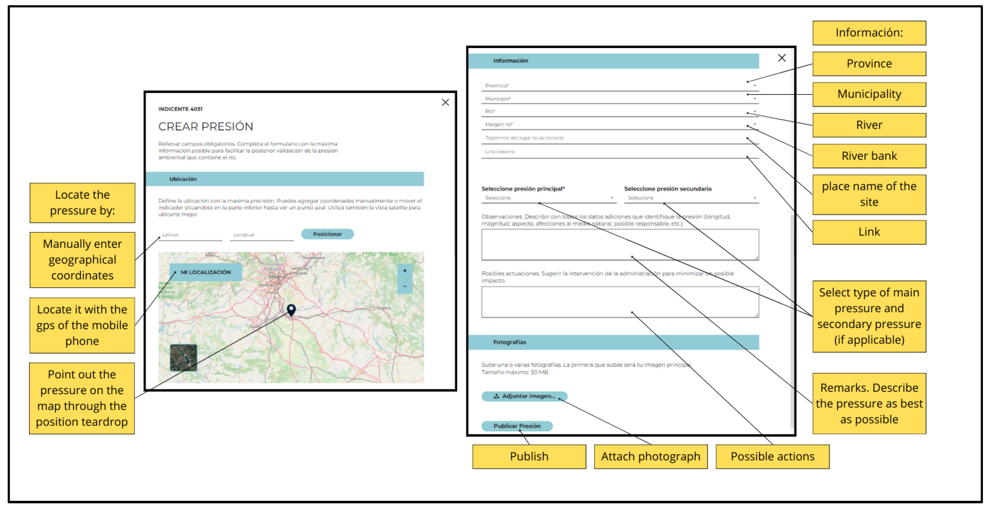Click Adjuntar imagen upload button
This screenshot has width=990, height=507.
pos(524,396)
